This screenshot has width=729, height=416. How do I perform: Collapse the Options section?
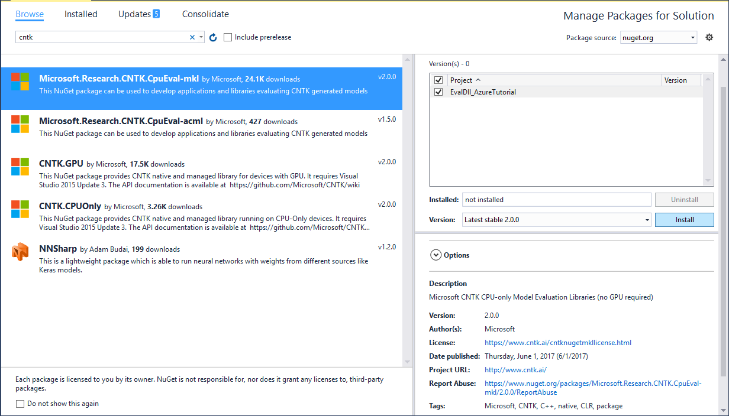pos(436,255)
